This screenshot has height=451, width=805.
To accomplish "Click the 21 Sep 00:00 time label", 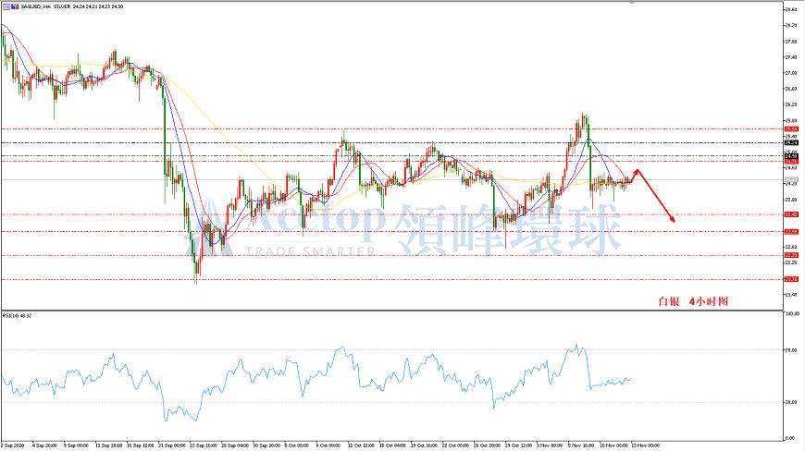I will tap(171, 445).
